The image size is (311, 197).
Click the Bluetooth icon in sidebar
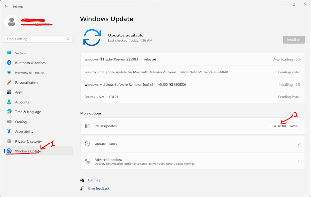pos(9,63)
